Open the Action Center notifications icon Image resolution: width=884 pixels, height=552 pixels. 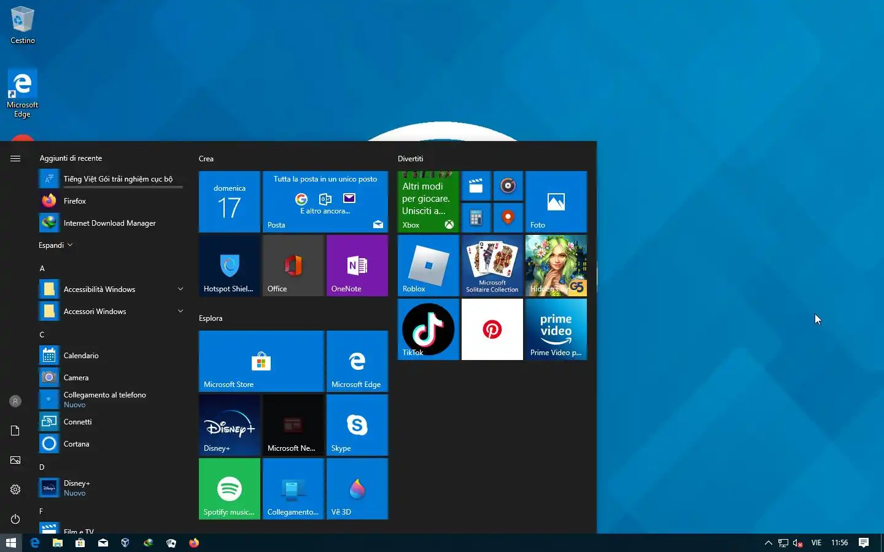click(864, 543)
